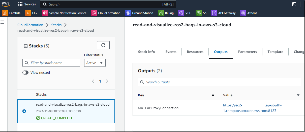
Task: Collapse the Stacks section expander
Action: [25, 46]
